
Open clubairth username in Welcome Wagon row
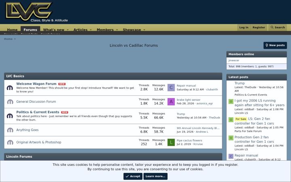point(212,89)
